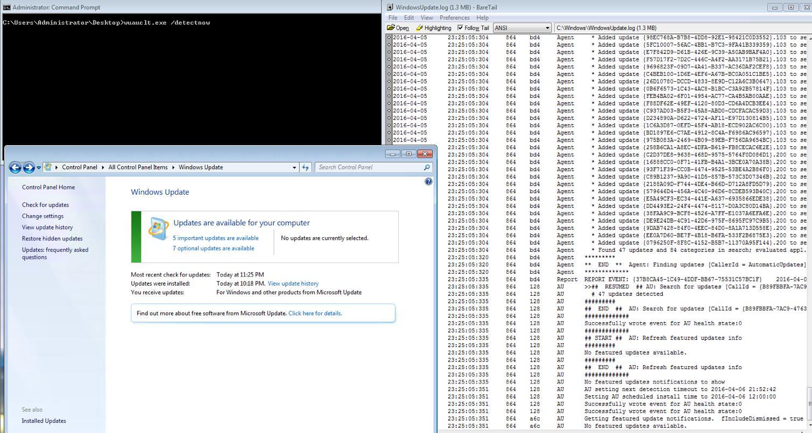Click the Windows Update shield icon
812x433 pixels.
point(158,229)
